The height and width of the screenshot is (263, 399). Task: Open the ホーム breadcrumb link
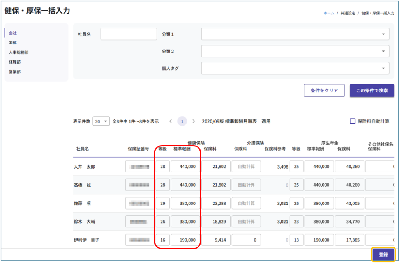[328, 13]
